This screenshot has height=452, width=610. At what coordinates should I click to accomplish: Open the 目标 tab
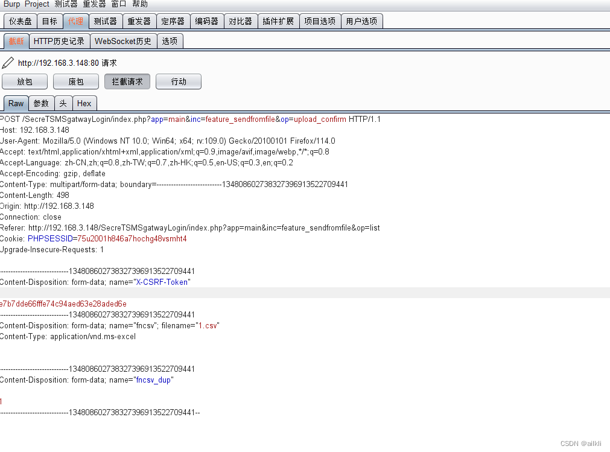pos(49,21)
